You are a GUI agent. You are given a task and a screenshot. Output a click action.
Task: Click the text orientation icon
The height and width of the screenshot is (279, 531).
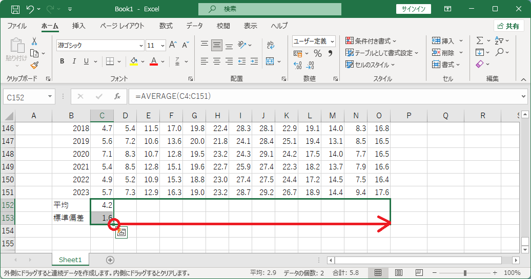tap(242, 45)
